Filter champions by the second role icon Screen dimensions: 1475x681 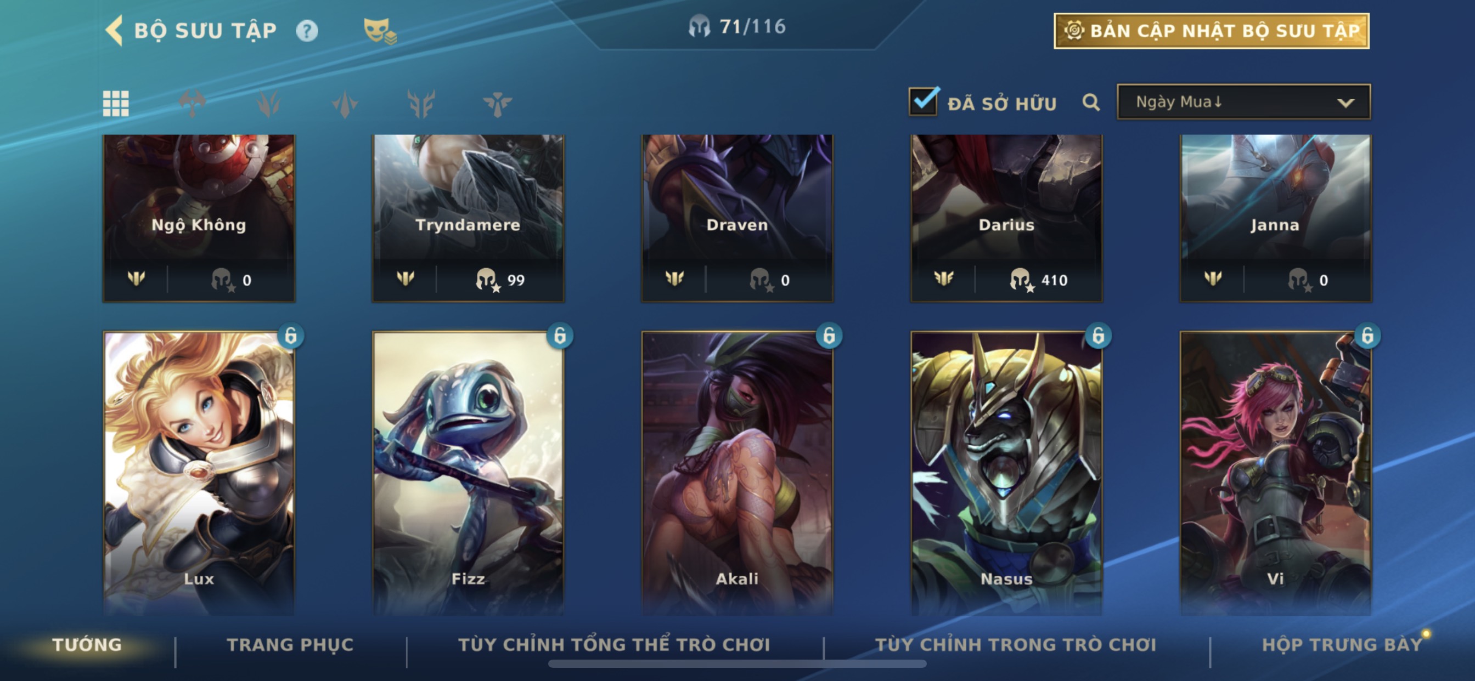pos(268,104)
